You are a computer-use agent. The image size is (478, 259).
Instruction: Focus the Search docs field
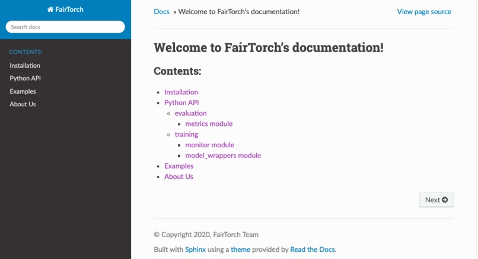pyautogui.click(x=65, y=27)
